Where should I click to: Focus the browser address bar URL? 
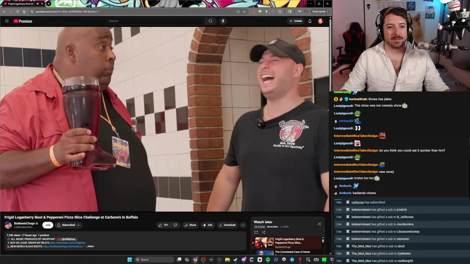(x=67, y=11)
